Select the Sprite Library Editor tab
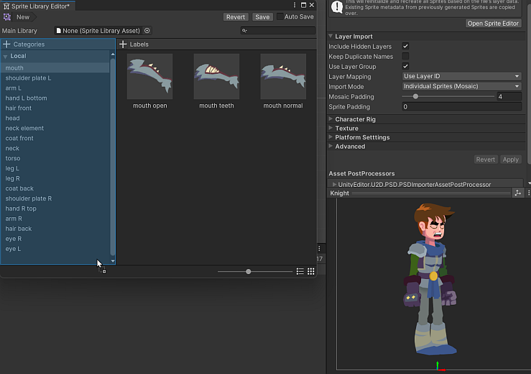 36,6
